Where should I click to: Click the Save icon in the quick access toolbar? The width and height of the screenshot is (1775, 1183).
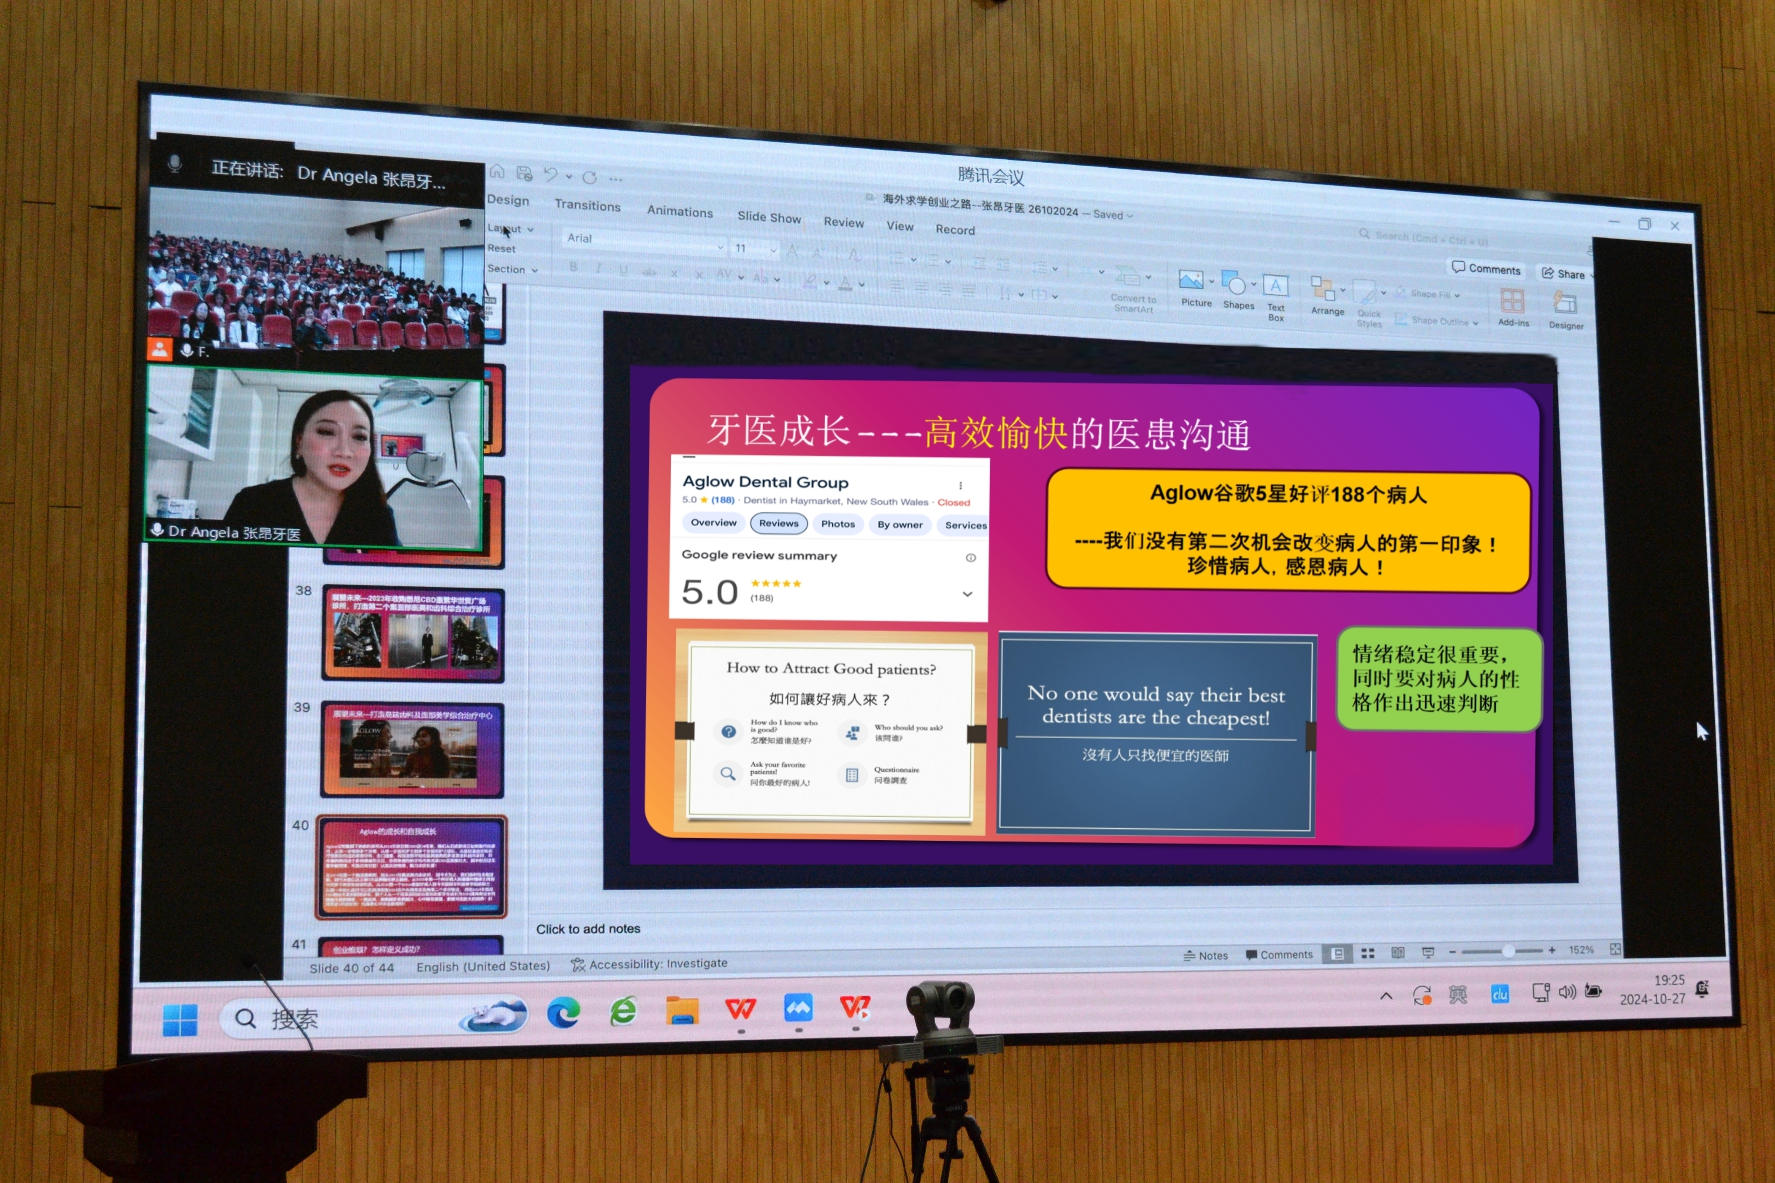coord(524,174)
